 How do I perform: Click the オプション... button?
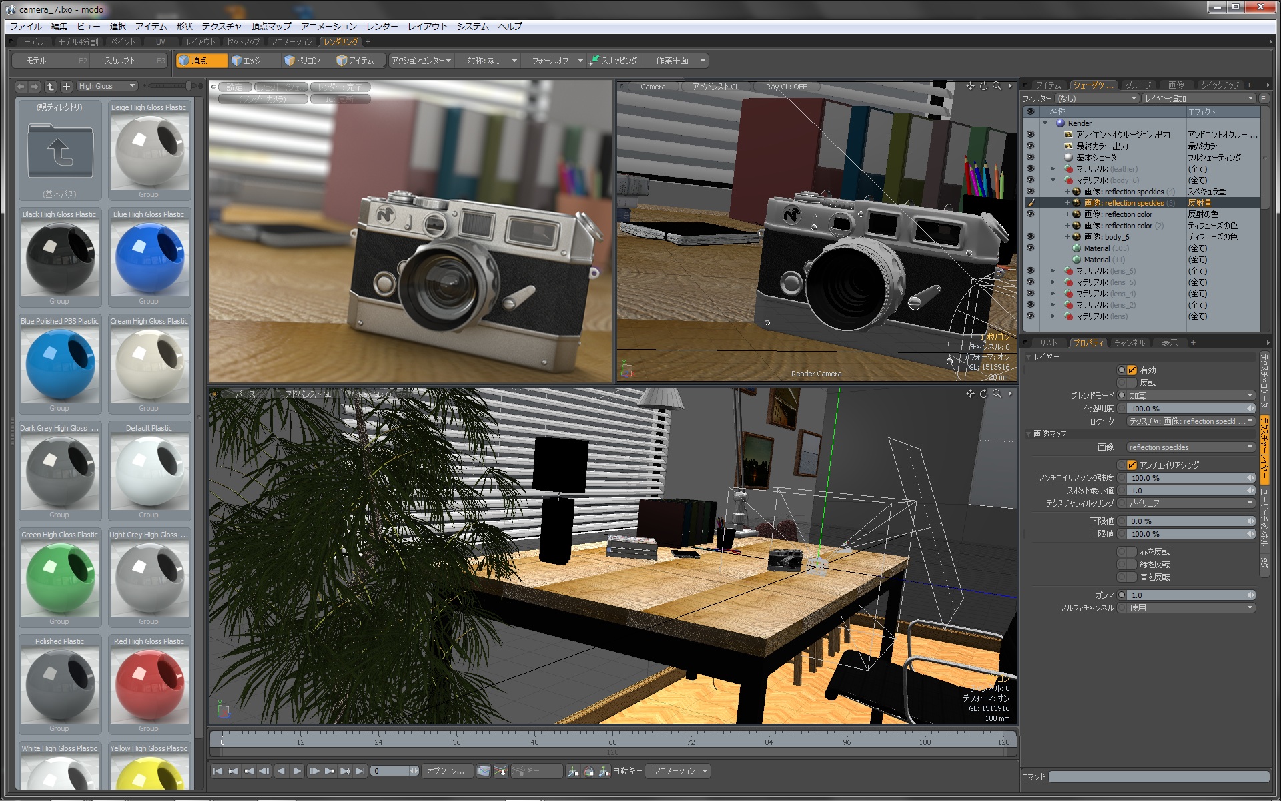[x=446, y=771]
